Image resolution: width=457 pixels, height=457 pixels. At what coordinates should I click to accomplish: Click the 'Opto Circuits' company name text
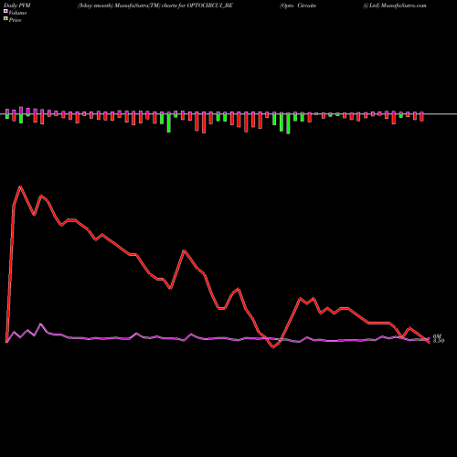pyautogui.click(x=298, y=5)
